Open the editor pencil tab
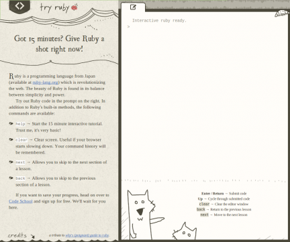 tap(133, 7)
